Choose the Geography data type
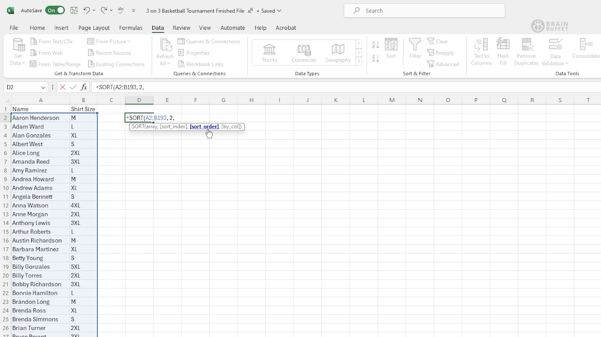Image resolution: width=601 pixels, height=337 pixels. pos(337,53)
